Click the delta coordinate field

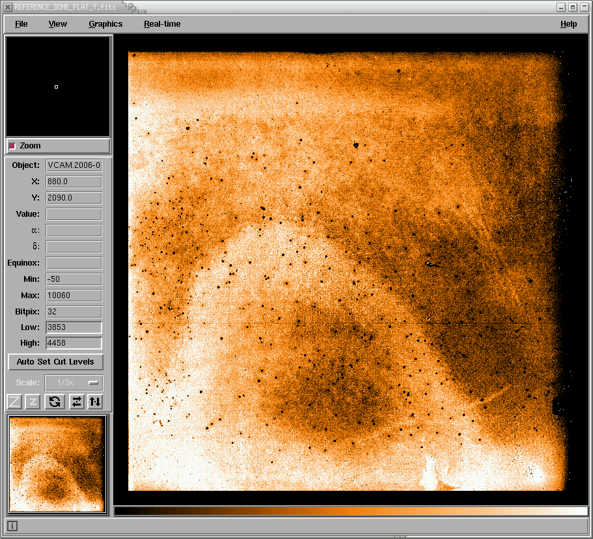point(74,247)
